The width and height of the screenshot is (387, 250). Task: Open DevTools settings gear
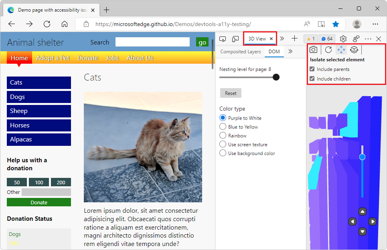coord(343,39)
